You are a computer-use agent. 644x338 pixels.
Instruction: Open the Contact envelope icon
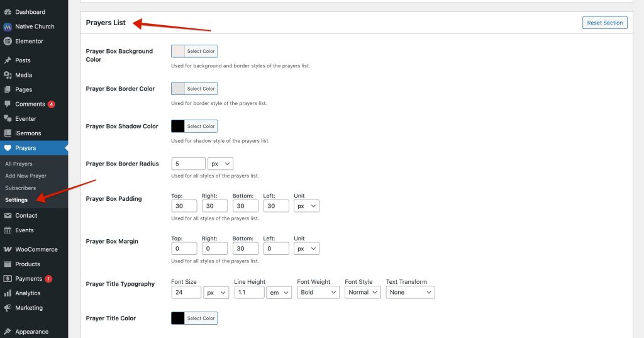pos(8,215)
